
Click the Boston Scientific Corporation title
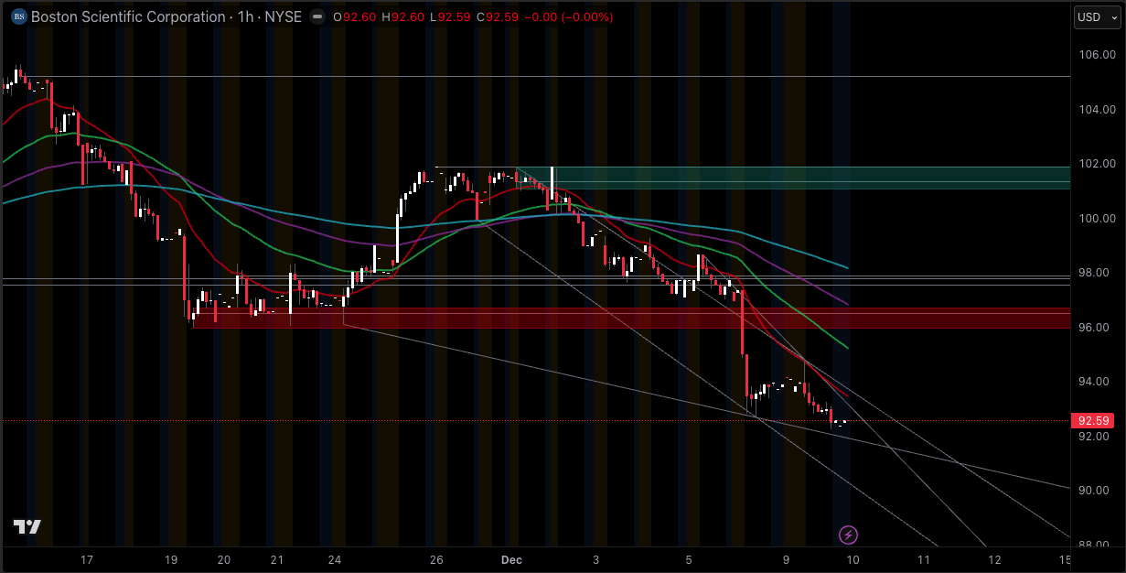pos(128,16)
